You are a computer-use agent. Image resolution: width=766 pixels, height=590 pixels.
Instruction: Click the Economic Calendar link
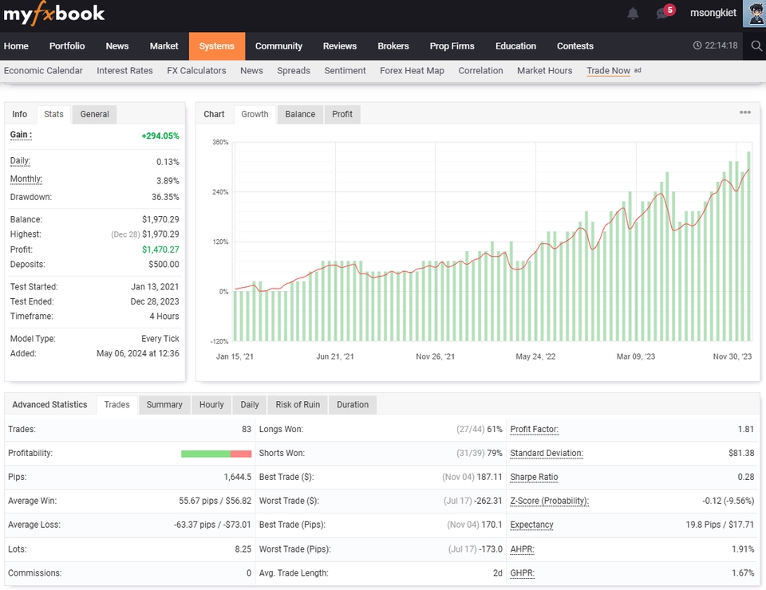pos(43,71)
